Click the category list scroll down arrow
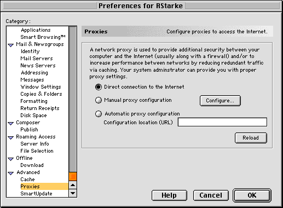The height and width of the screenshot is (208, 283). [73, 193]
